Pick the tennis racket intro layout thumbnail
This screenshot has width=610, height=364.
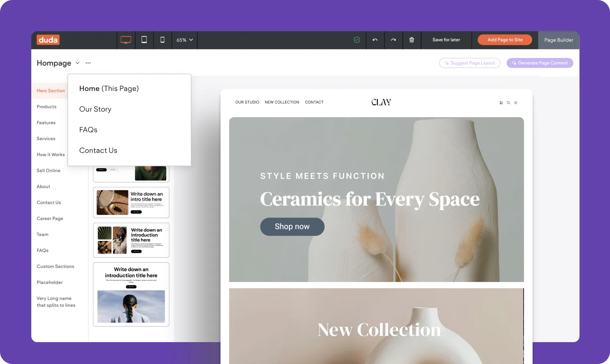[131, 202]
